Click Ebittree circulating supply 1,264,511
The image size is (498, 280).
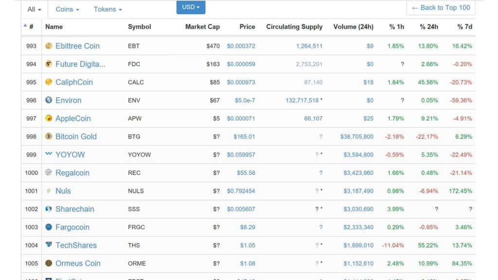click(309, 46)
